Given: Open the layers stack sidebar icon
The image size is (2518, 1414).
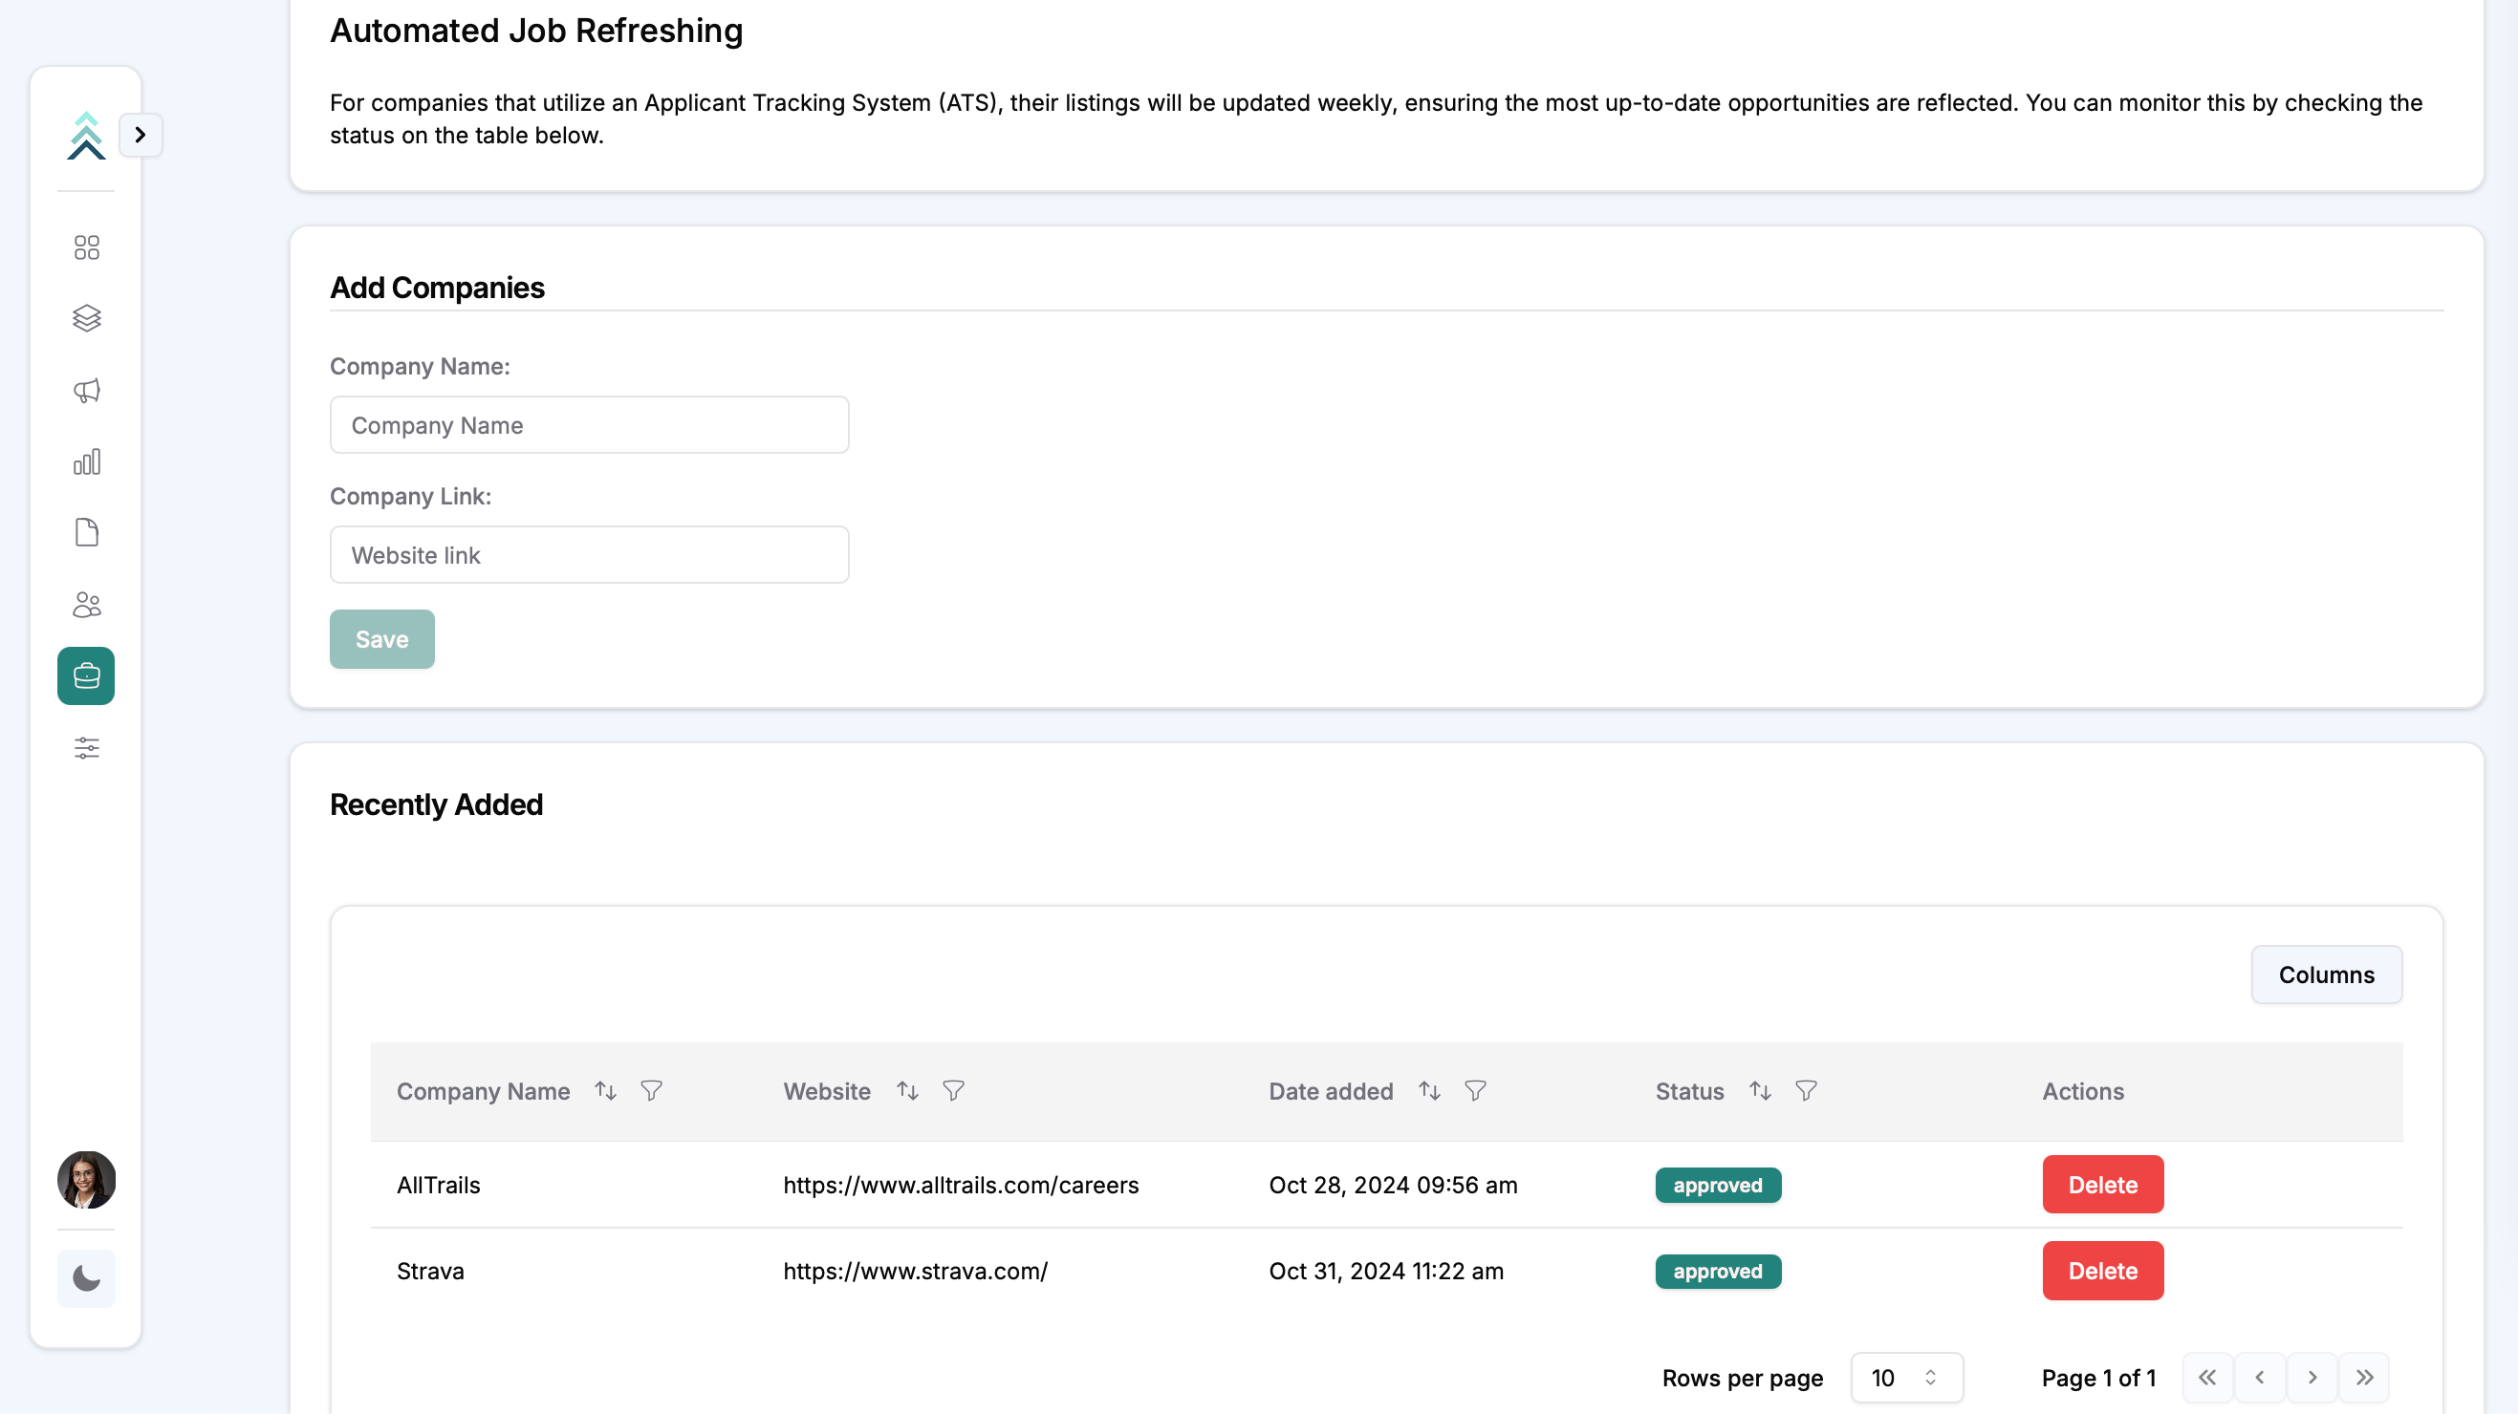Looking at the screenshot, I should [x=86, y=318].
